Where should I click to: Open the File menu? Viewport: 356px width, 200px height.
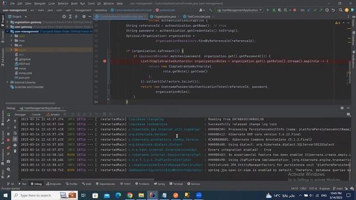(x=12, y=4)
